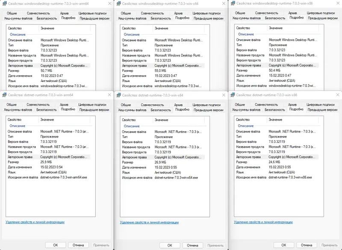The image size is (342, 250).
Task: Click Отмена in dotnet-runtime win-x86 window
Action: click(307, 245)
